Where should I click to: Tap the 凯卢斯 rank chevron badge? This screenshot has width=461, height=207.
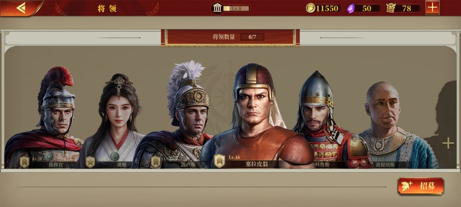pos(155,162)
